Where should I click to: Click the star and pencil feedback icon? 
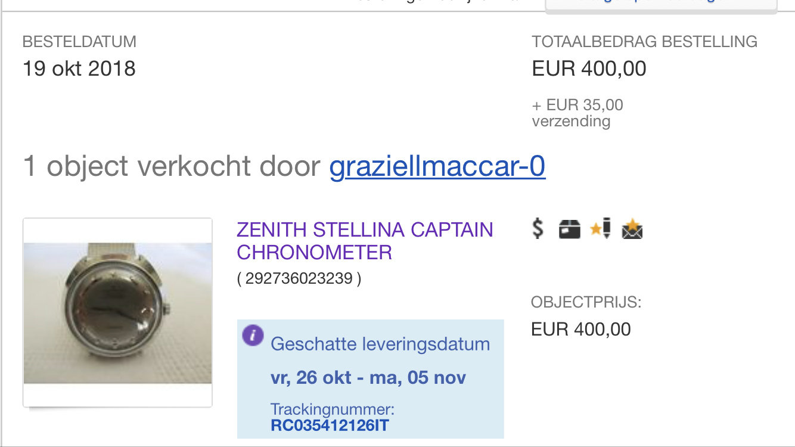click(x=601, y=229)
